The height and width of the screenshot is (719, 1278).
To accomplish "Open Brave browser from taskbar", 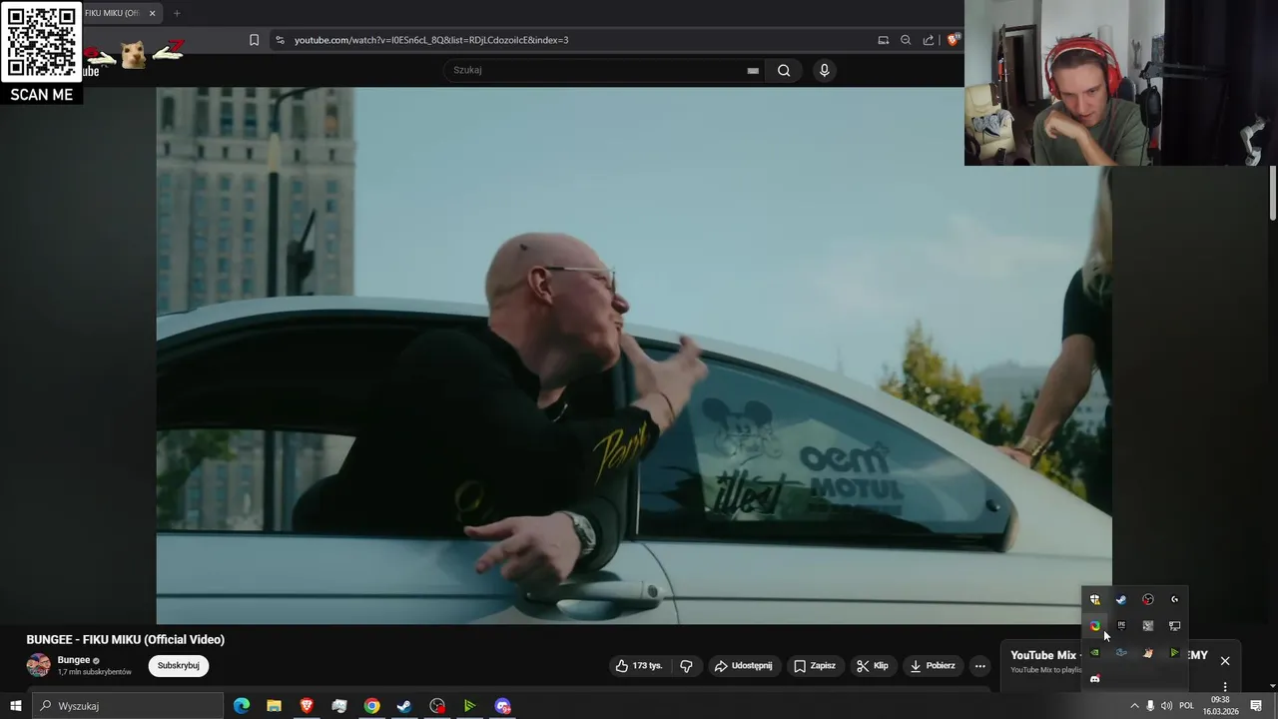I will [x=307, y=706].
